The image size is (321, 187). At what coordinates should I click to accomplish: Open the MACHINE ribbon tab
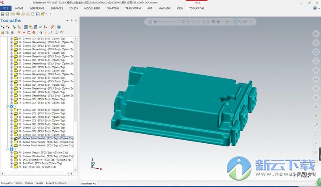click(164, 8)
